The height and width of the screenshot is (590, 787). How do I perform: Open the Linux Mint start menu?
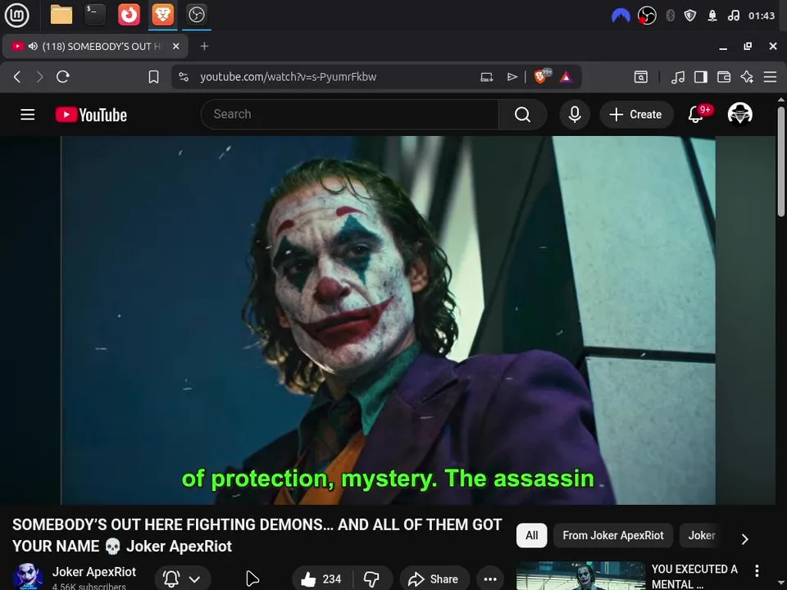17,15
